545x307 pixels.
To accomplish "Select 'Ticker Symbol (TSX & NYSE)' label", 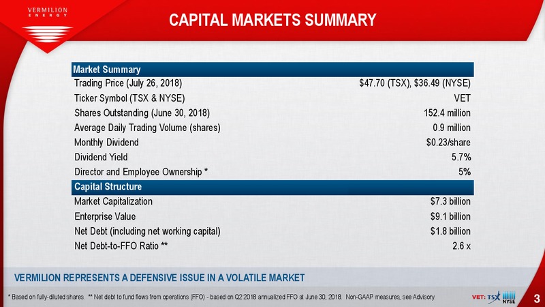I will click(129, 98).
